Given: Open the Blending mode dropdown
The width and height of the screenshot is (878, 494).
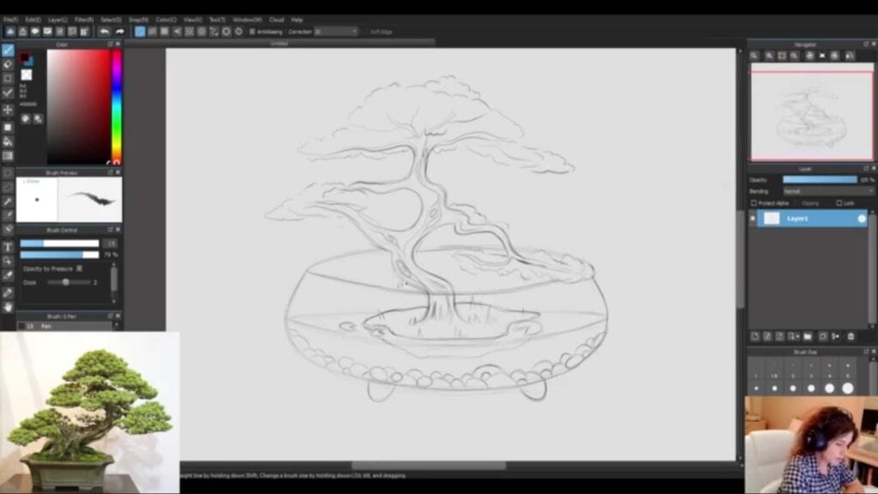Looking at the screenshot, I should (x=827, y=191).
